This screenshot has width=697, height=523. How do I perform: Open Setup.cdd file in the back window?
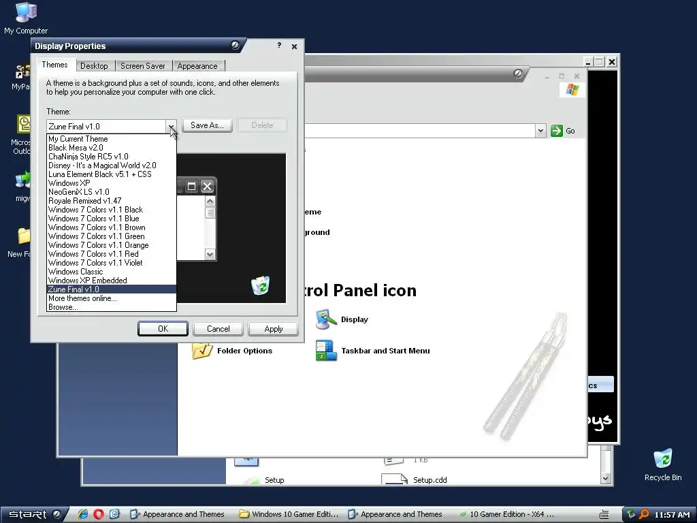pyautogui.click(x=430, y=480)
